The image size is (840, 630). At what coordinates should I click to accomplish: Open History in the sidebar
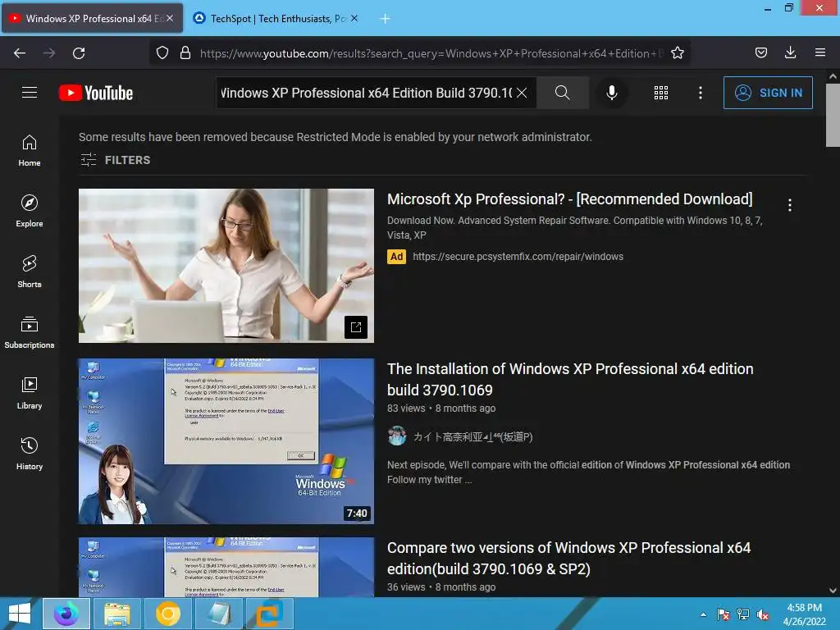(30, 454)
